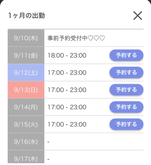
Task: Select the 9/17(木) date cell
Action: pos(26,157)
